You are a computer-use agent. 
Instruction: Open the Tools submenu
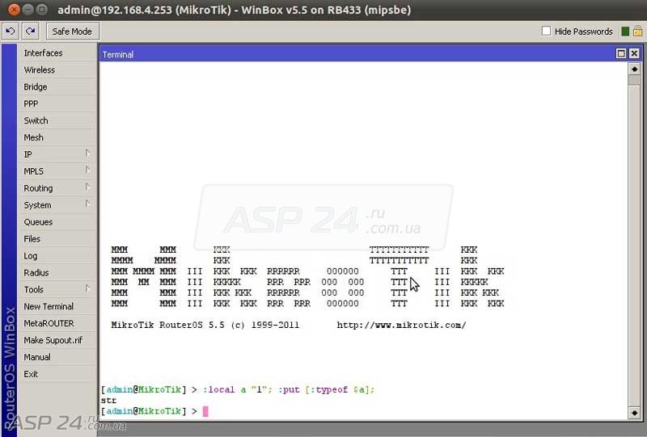click(x=57, y=289)
